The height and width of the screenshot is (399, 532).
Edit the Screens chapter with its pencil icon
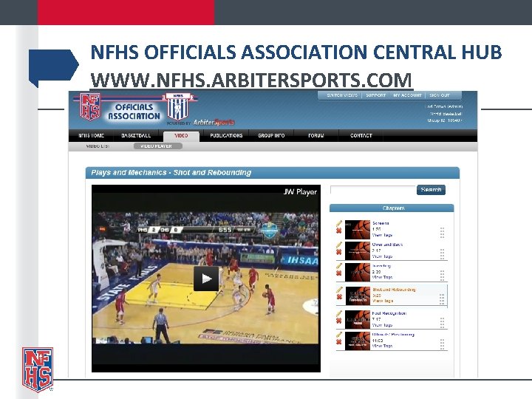click(x=339, y=223)
